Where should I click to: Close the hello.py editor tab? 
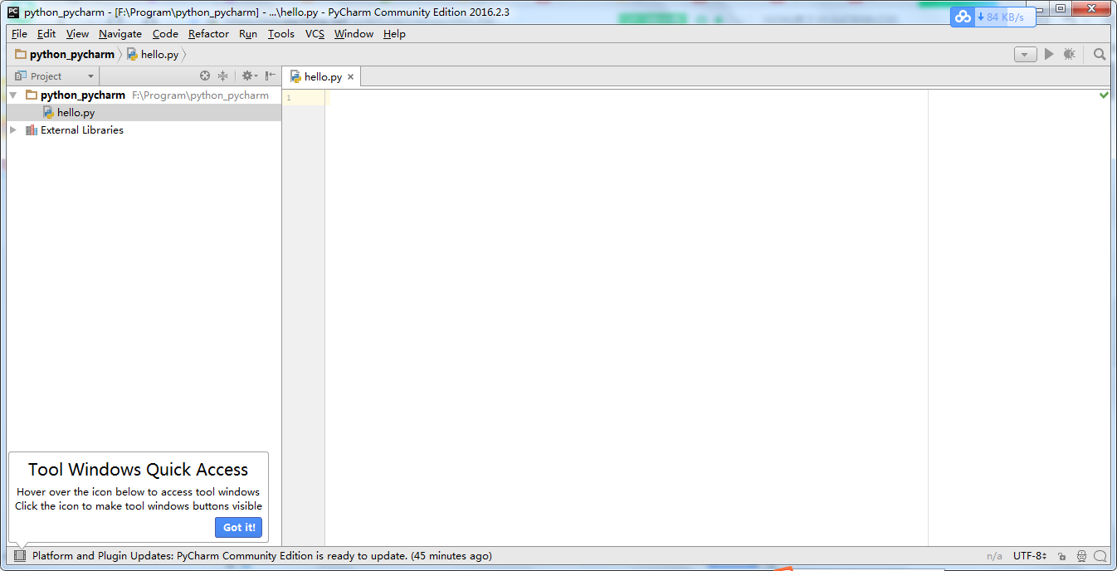click(350, 77)
